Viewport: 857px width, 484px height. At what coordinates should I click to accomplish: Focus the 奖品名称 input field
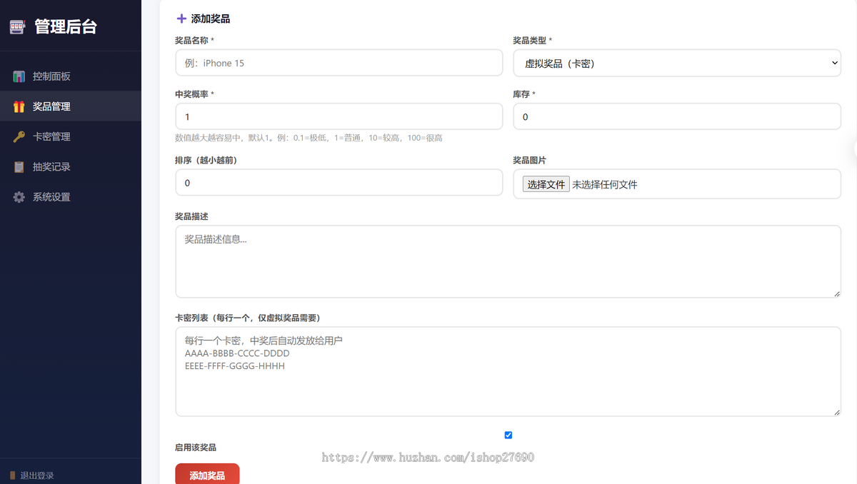click(x=339, y=63)
